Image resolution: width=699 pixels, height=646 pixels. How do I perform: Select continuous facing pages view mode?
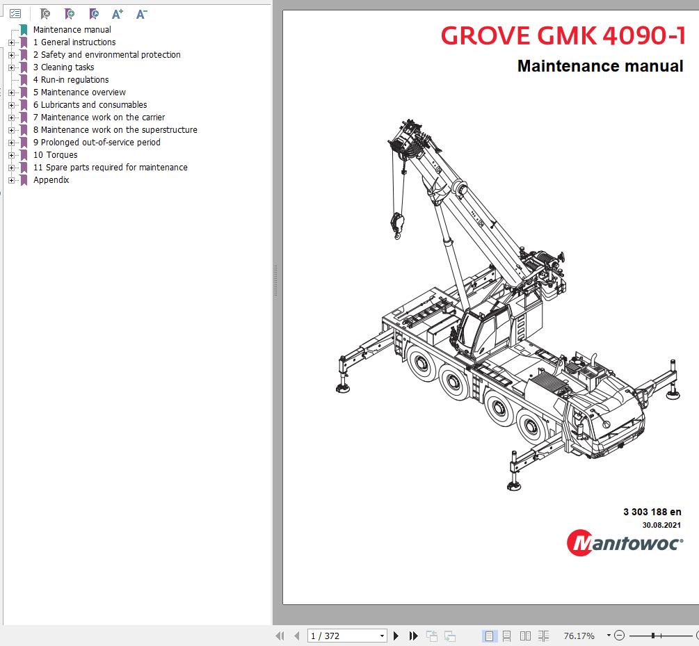pos(543,636)
